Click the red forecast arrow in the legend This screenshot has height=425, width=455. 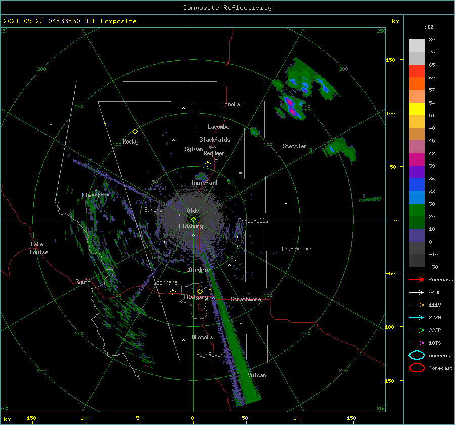417,279
